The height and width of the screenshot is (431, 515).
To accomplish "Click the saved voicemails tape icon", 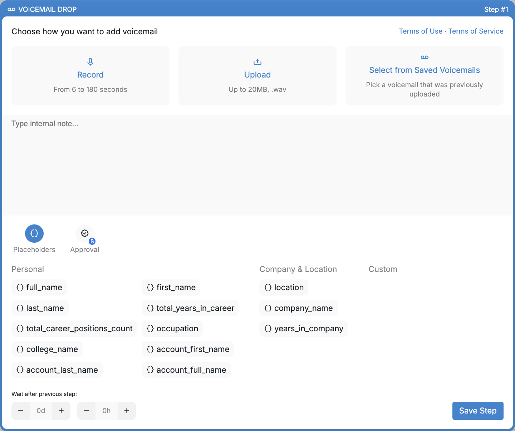I will (425, 57).
